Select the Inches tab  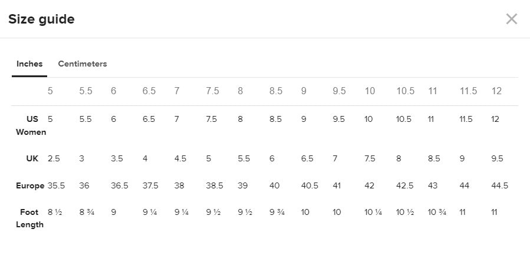point(29,64)
